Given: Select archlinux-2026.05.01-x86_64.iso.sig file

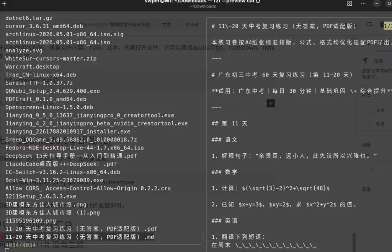Looking at the screenshot, I should pos(64,34).
